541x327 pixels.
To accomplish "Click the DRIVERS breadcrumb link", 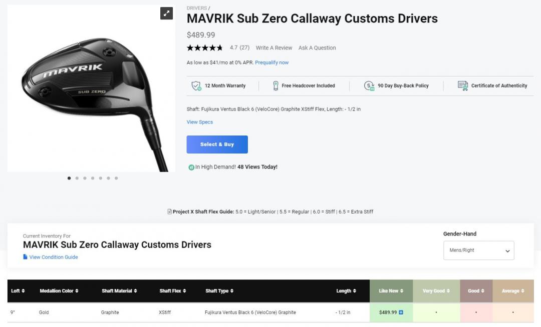I will click(197, 8).
